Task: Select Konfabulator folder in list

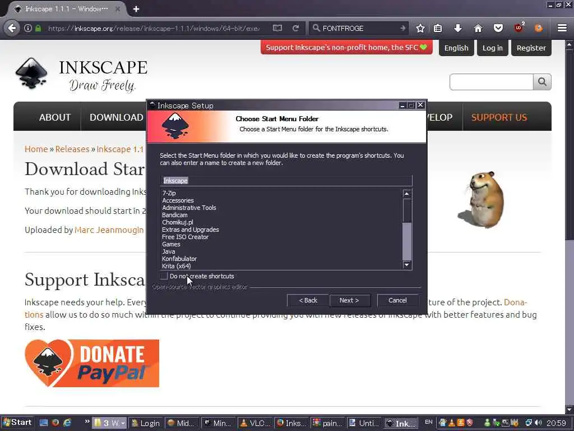Action: [x=179, y=259]
